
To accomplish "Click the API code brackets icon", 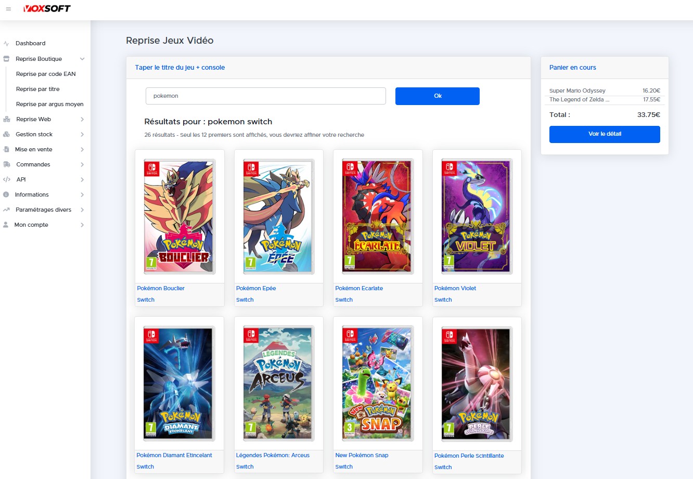I will (6, 179).
